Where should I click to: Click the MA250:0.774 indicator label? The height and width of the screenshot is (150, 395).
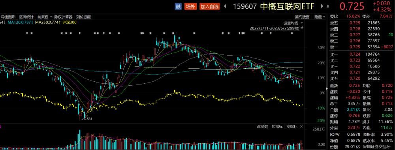[x=48, y=22]
